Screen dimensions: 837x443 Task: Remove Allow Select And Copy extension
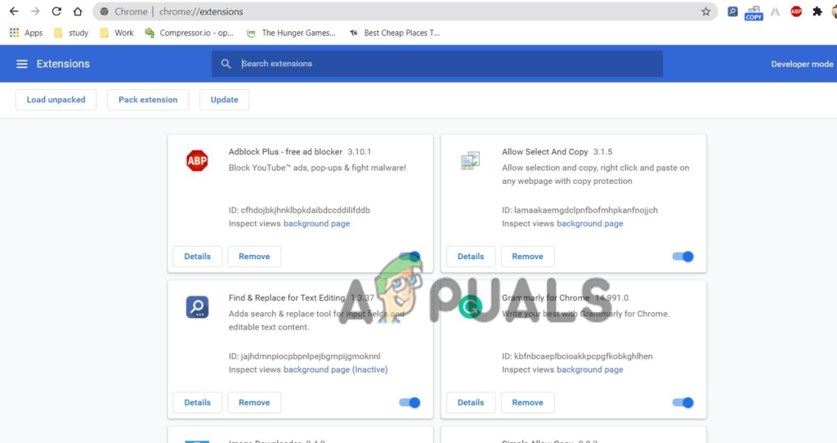(x=527, y=256)
